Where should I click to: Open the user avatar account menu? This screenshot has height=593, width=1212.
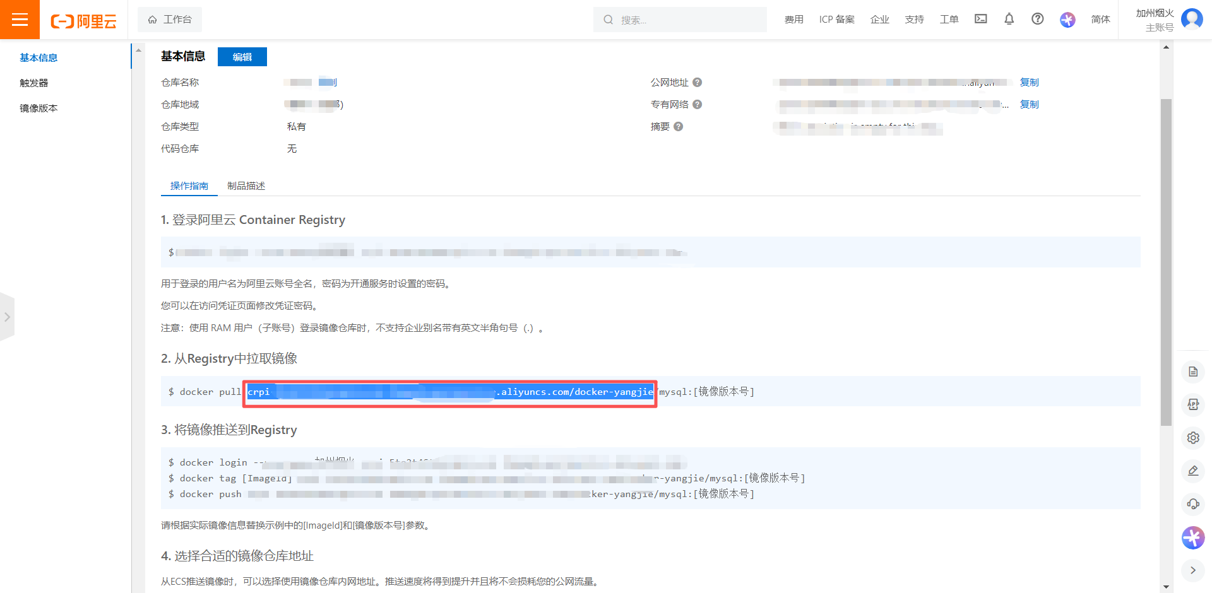point(1192,19)
